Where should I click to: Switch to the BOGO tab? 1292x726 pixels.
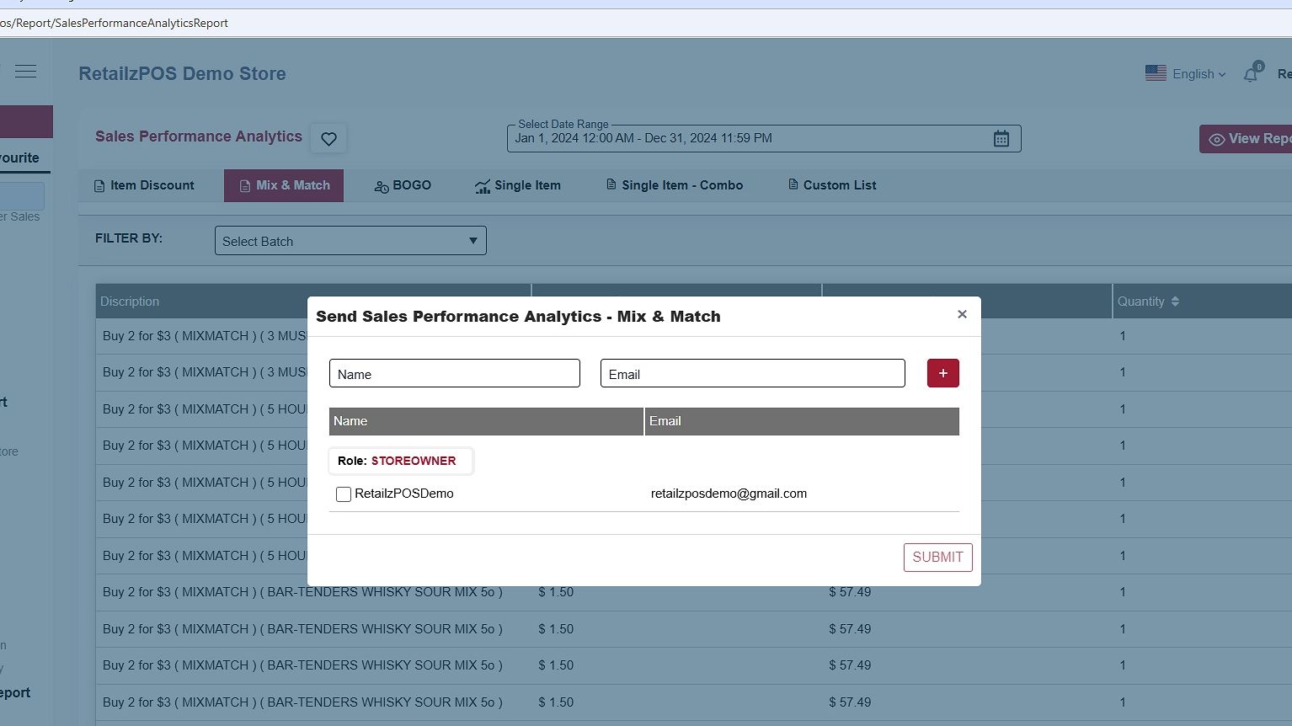(x=403, y=185)
